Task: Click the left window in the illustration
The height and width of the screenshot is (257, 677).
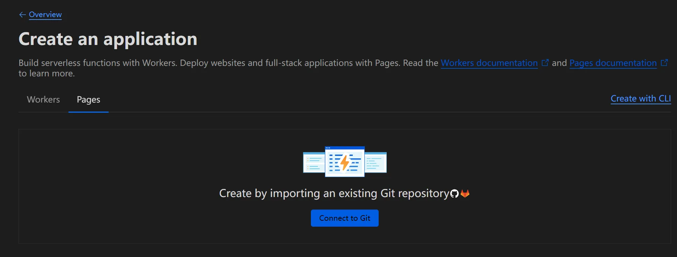Action: pos(313,163)
